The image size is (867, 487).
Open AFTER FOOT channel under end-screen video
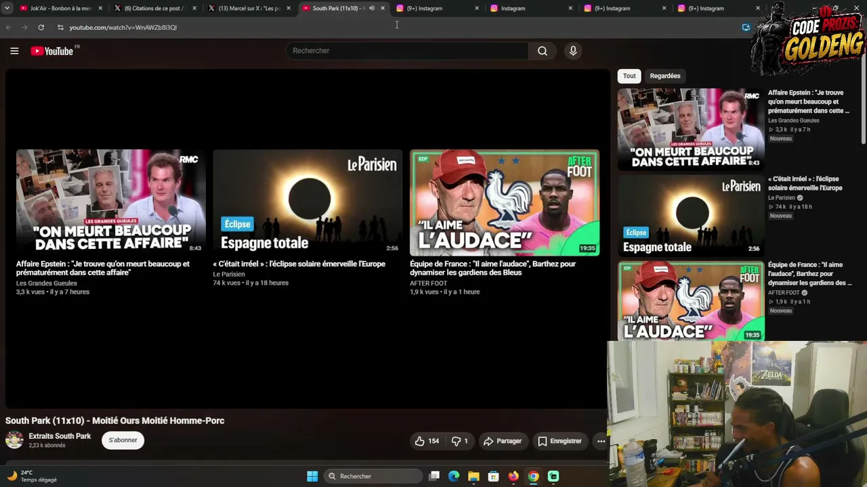(x=429, y=283)
